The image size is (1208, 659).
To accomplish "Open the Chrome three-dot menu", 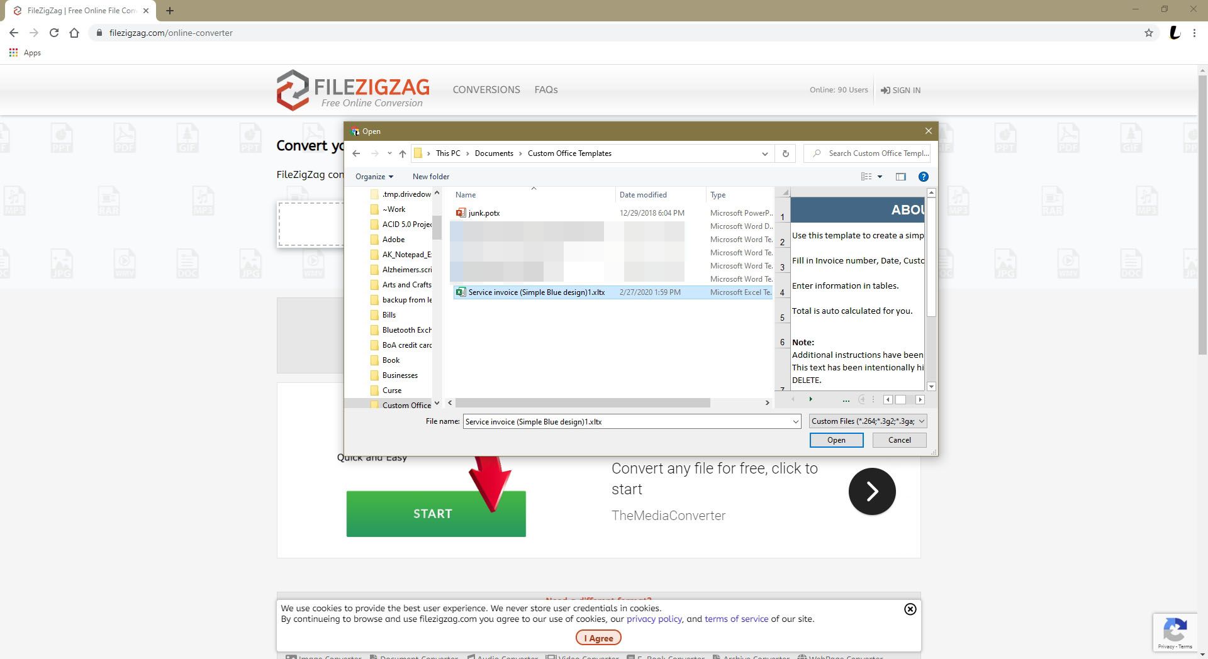I will point(1194,33).
